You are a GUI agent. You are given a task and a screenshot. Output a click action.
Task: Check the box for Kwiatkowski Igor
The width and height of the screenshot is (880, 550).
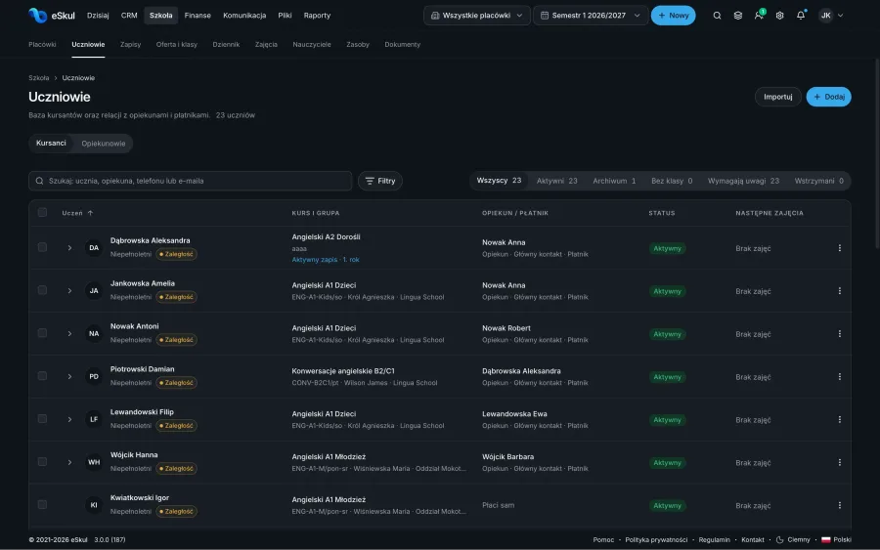(42, 505)
